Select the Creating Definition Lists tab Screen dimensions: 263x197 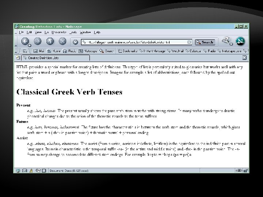point(56,58)
